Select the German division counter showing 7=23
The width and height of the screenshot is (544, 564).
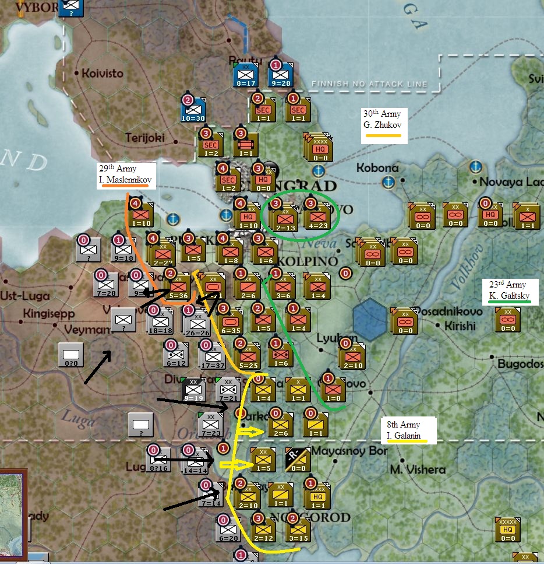(x=211, y=425)
